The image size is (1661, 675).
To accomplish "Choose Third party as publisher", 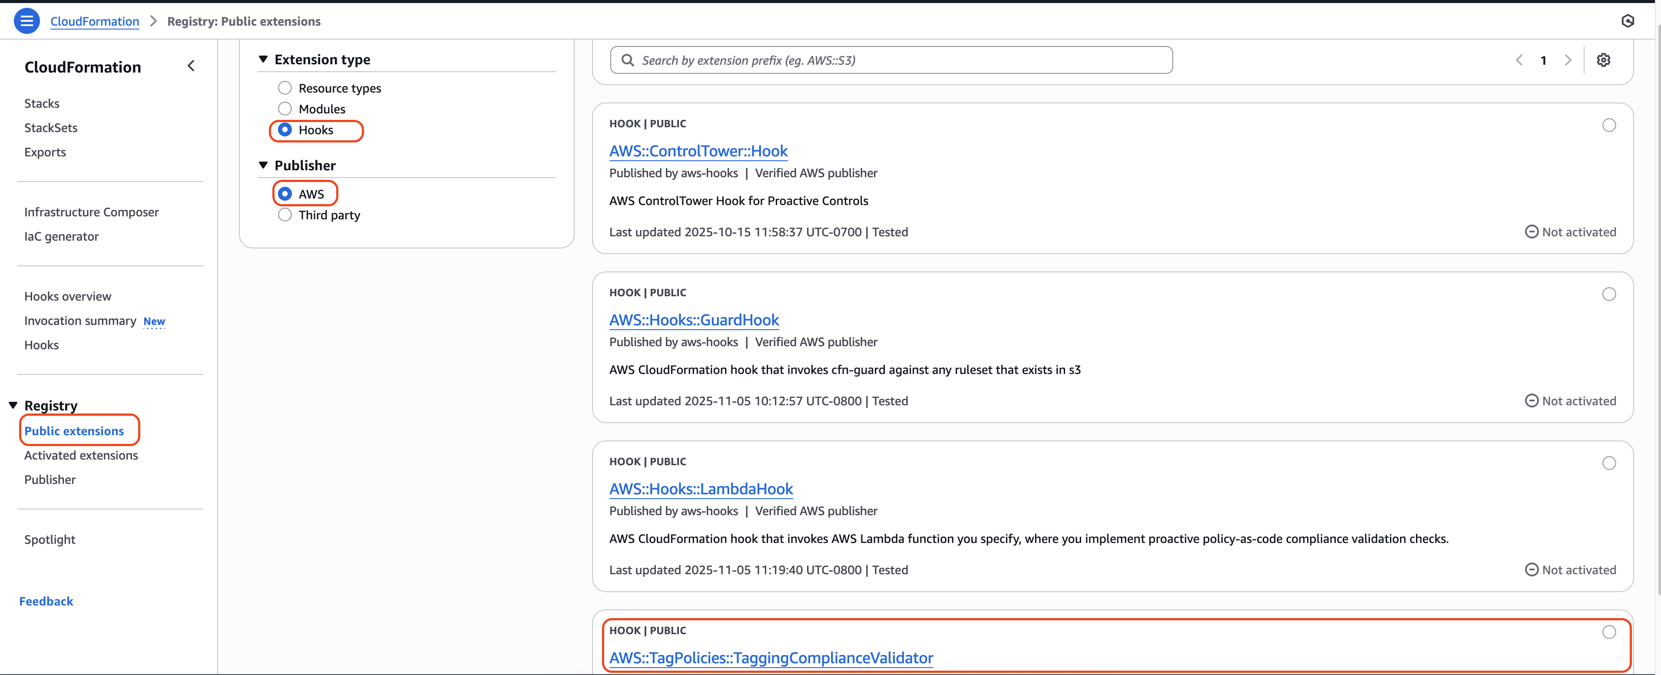I will [285, 215].
